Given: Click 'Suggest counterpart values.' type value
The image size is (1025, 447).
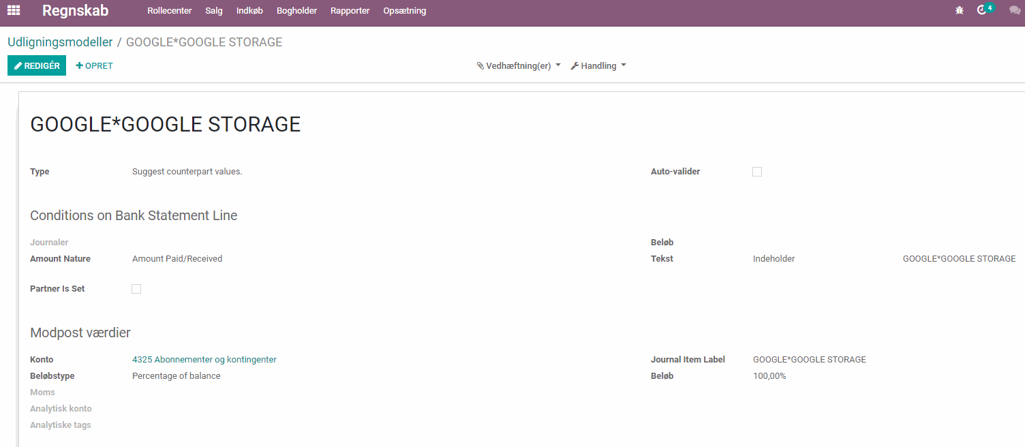Looking at the screenshot, I should (x=187, y=172).
